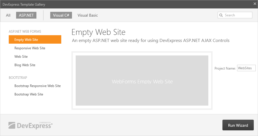
Task: Click the search magnifier icon
Action: pyautogui.click(x=221, y=15)
